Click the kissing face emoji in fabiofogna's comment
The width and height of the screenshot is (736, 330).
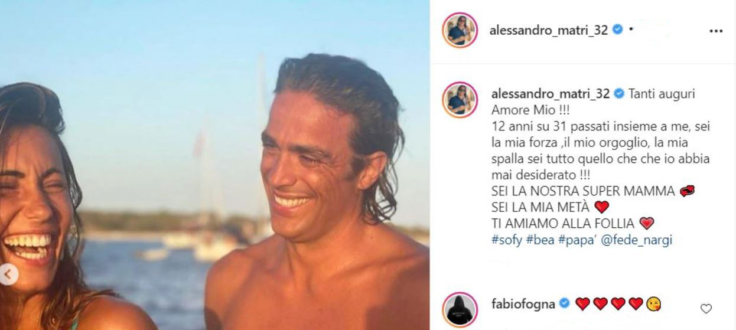[x=654, y=305]
